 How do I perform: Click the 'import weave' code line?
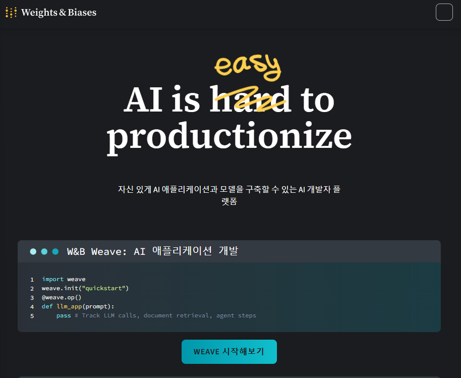(x=64, y=279)
